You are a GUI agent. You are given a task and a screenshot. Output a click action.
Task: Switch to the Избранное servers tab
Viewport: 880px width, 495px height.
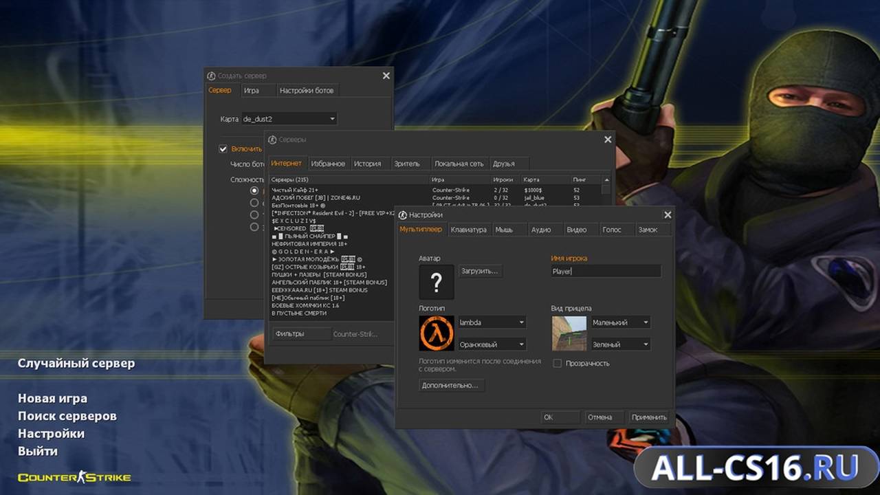coord(328,164)
